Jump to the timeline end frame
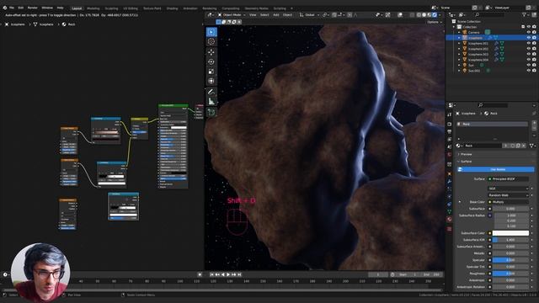The width and height of the screenshot is (539, 303). click(x=239, y=274)
